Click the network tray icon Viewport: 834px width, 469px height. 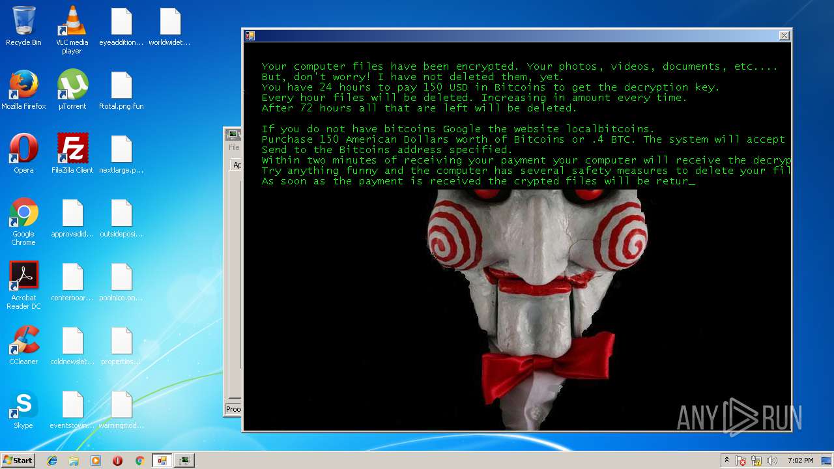(756, 461)
